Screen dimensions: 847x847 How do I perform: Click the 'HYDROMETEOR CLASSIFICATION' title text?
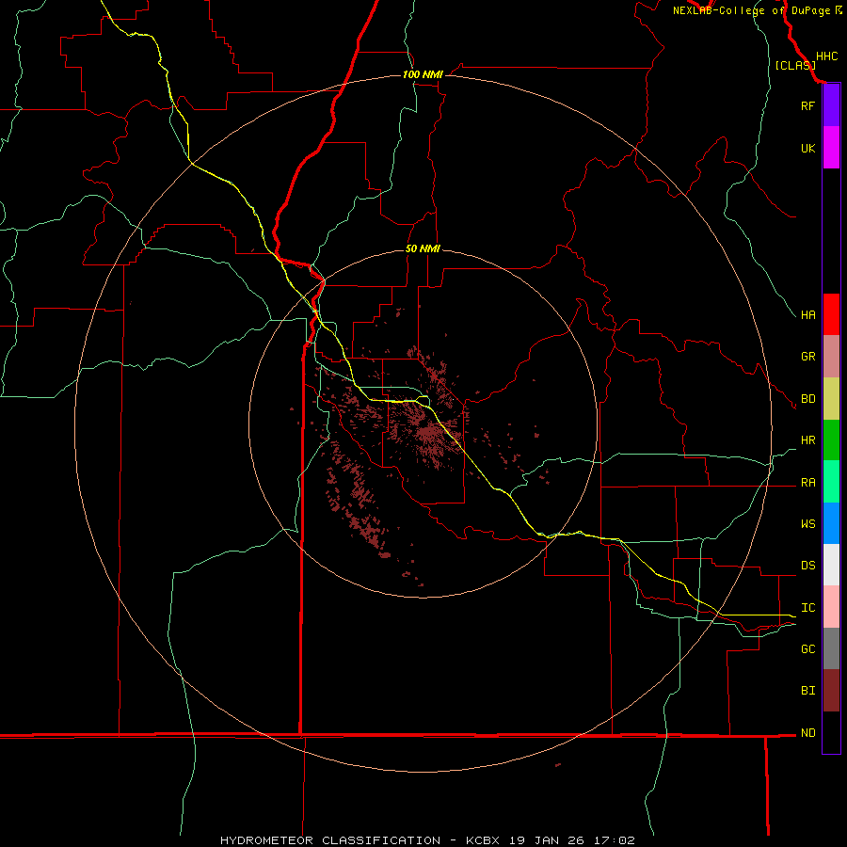pyautogui.click(x=330, y=840)
